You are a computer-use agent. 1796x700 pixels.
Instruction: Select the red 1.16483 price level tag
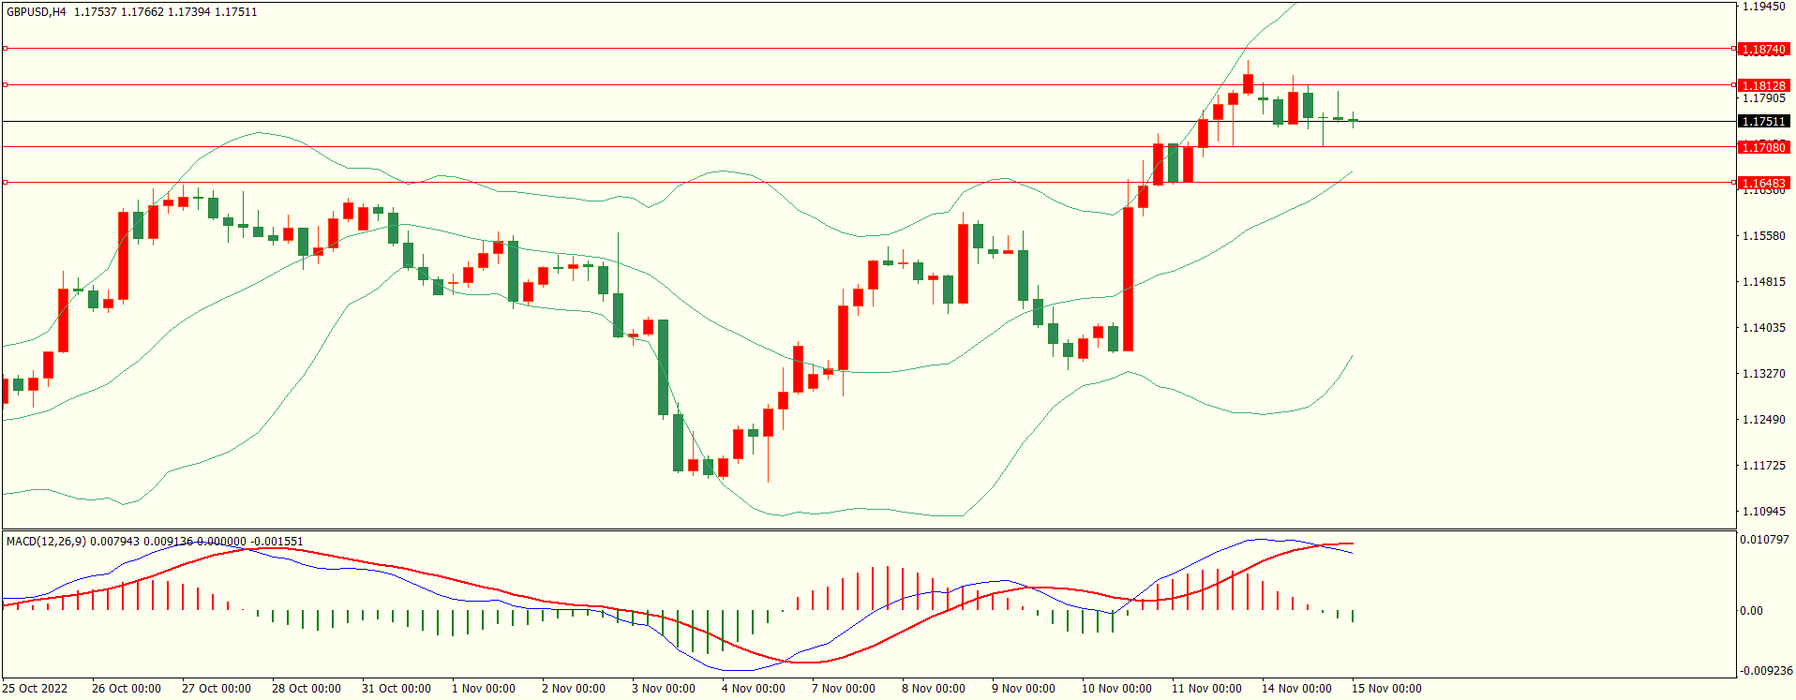pos(1763,183)
